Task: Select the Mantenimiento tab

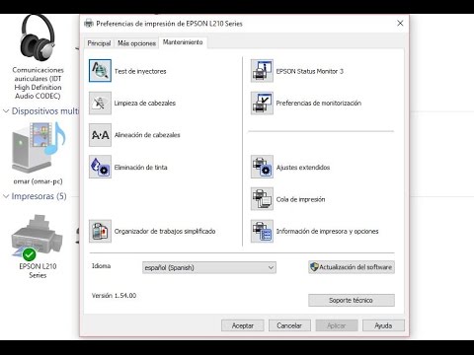Action: coord(183,42)
